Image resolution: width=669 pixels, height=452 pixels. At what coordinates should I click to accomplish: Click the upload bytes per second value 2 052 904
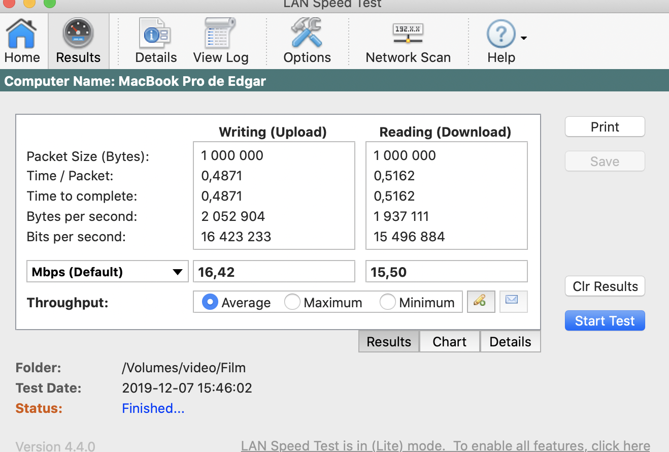233,216
